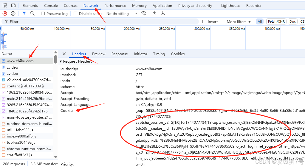Select www.zhihu.com document request

coord(27,61)
